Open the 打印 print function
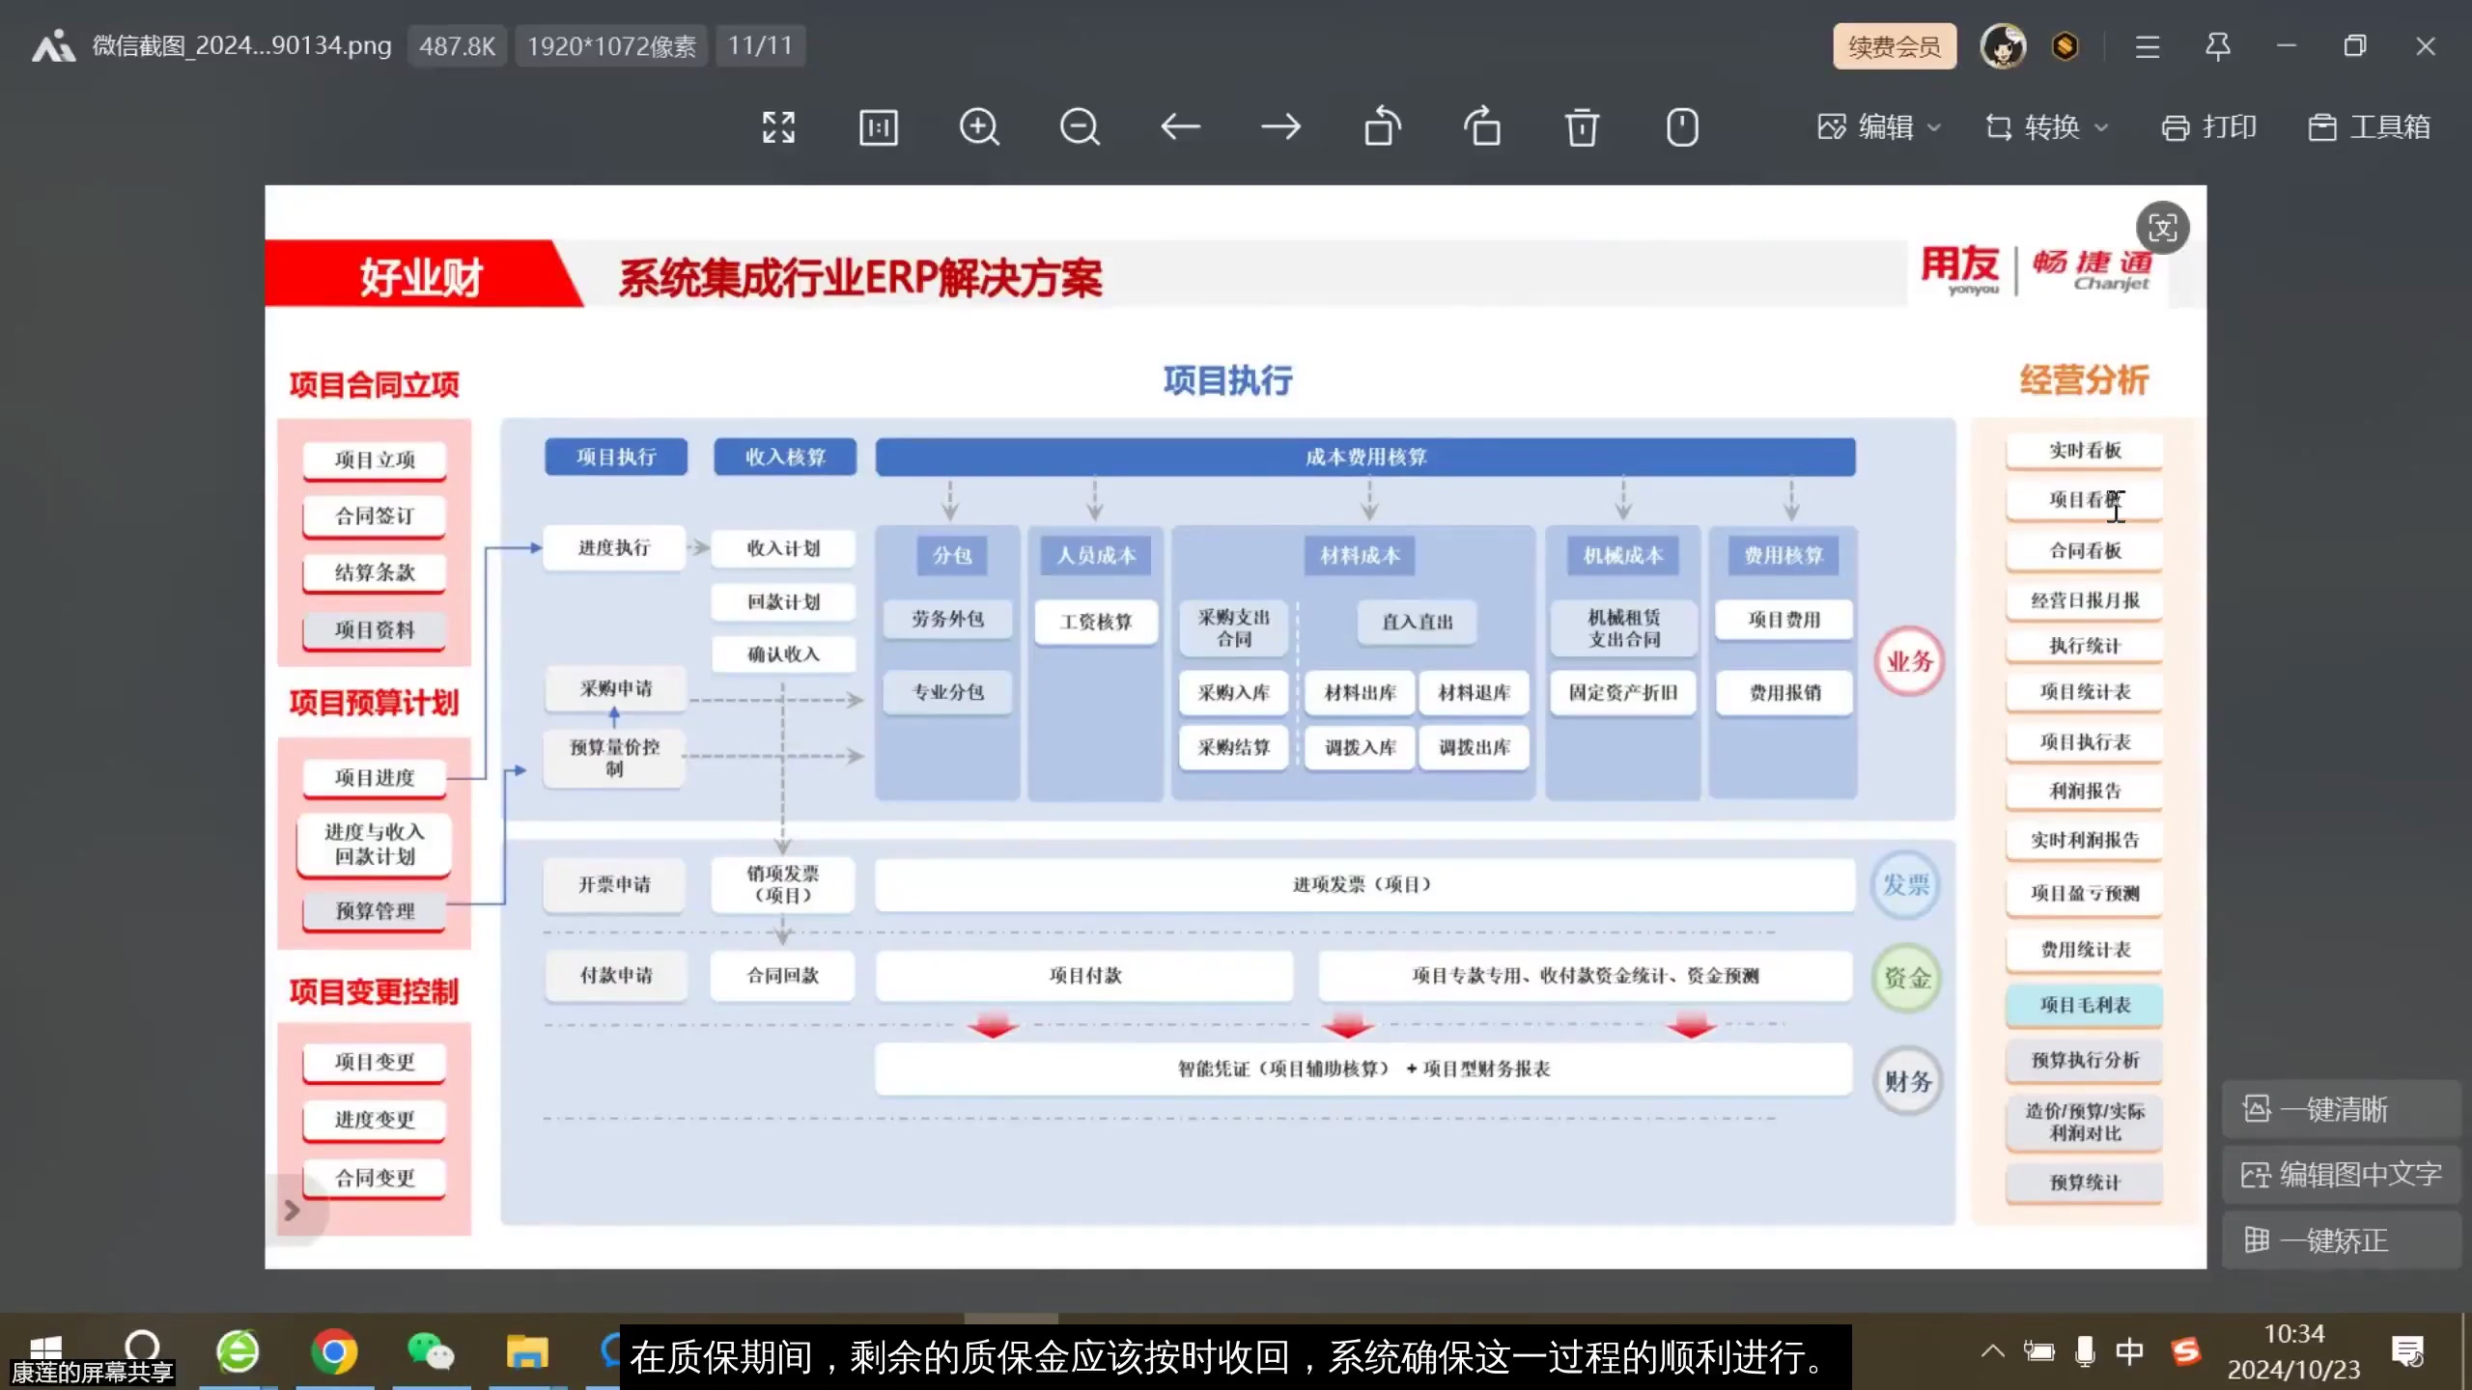The height and width of the screenshot is (1390, 2472). [x=2209, y=126]
